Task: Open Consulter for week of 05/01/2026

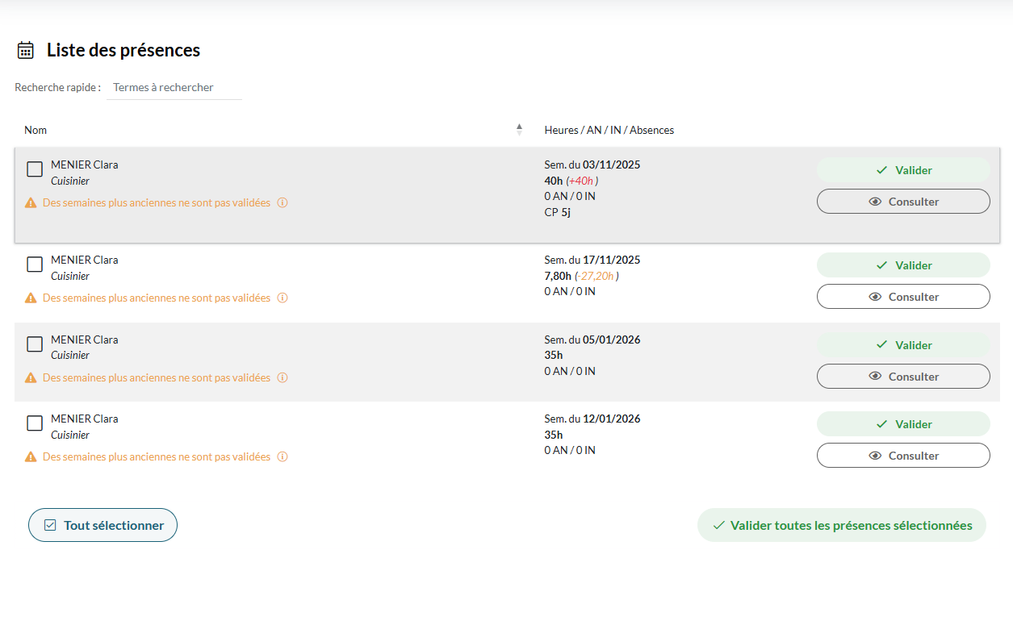Action: pyautogui.click(x=903, y=377)
